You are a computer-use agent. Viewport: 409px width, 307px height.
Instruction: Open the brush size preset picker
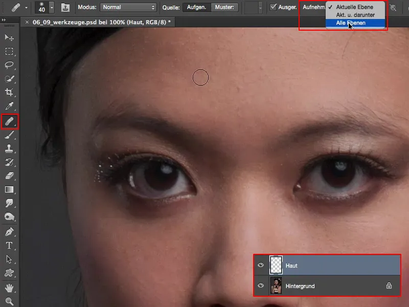tap(52, 7)
